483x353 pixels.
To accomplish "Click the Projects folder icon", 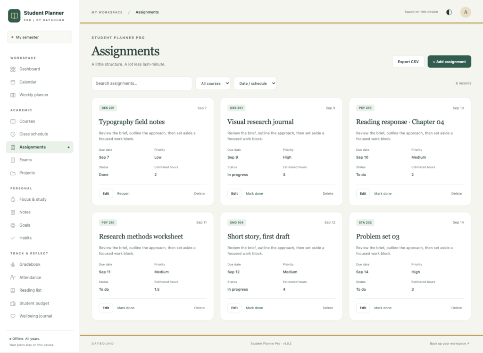I will point(13,173).
